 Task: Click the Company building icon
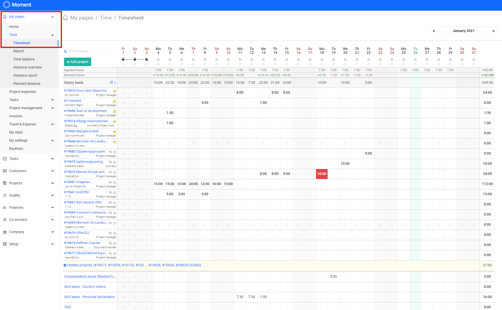(5, 232)
